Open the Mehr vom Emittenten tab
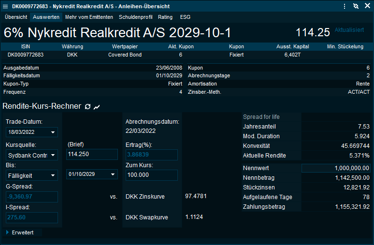 [89, 17]
